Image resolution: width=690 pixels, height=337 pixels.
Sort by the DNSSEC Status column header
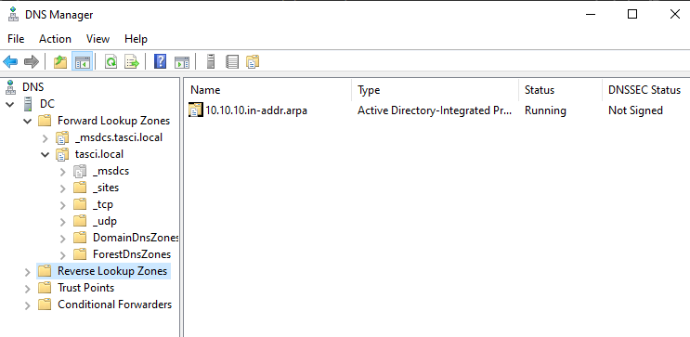(x=645, y=90)
